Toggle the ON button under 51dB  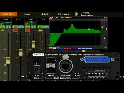click(28, 27)
